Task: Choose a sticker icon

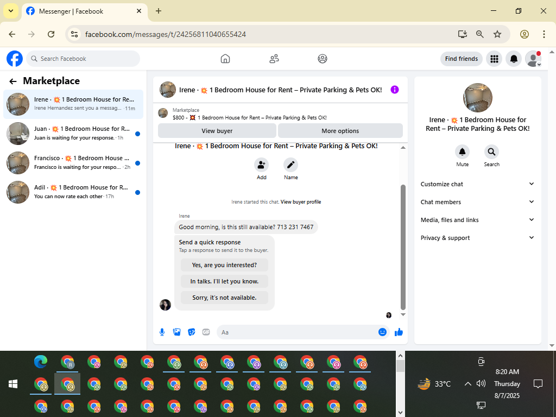Action: pyautogui.click(x=192, y=332)
